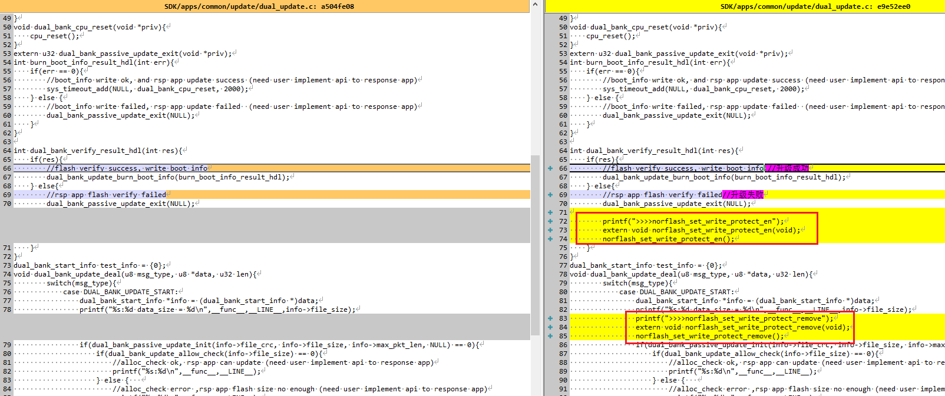The height and width of the screenshot is (396, 945).
Task: Click right pane line 87 dual_bank_update_allow_check condition
Action: [x=765, y=354]
